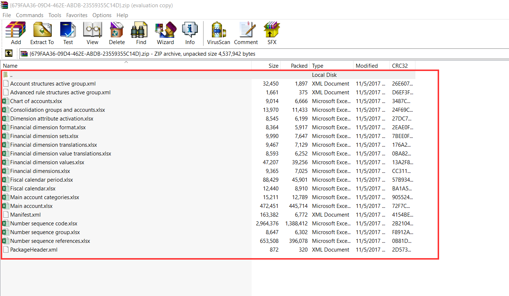Show archive Info from toolbar
Image resolution: width=509 pixels, height=296 pixels.
[190, 33]
